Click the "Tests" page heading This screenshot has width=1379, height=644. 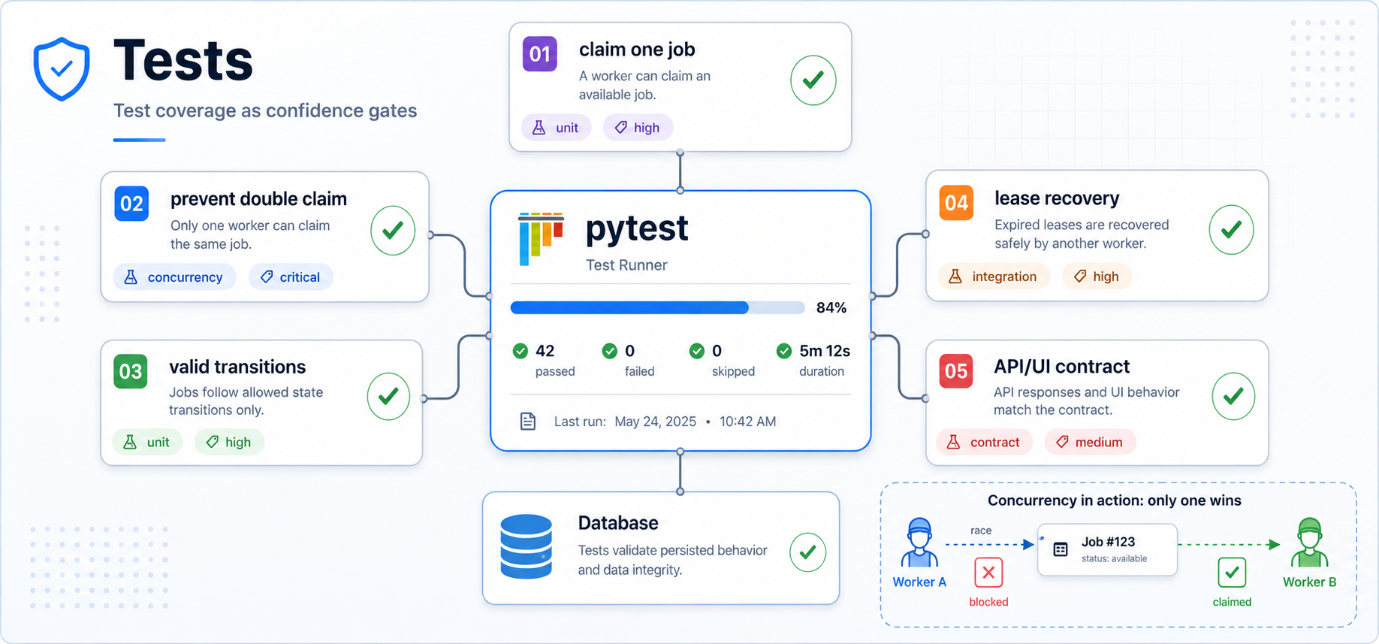(x=183, y=60)
